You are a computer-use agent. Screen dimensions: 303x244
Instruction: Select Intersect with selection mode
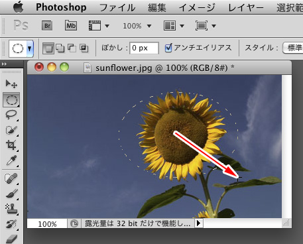coord(84,48)
